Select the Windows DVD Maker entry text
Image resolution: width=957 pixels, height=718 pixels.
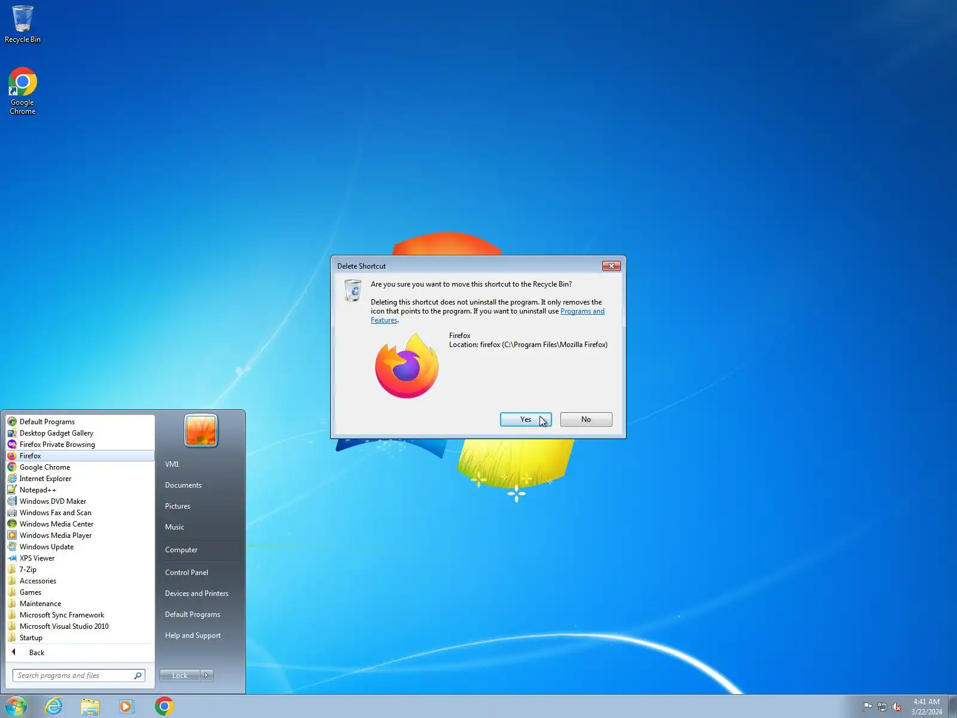[x=53, y=501]
